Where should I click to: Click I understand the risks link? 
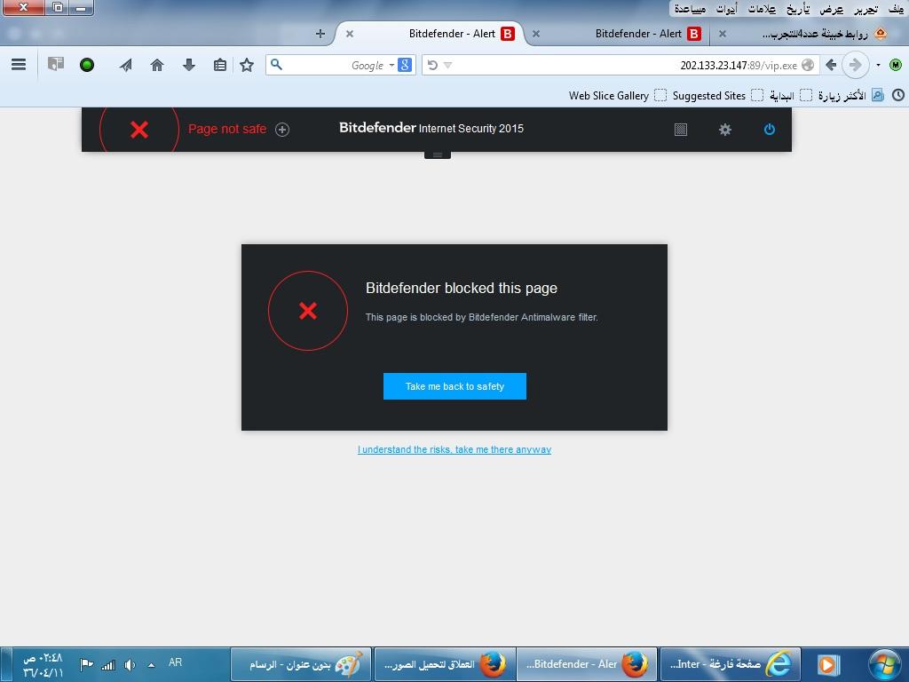[454, 449]
